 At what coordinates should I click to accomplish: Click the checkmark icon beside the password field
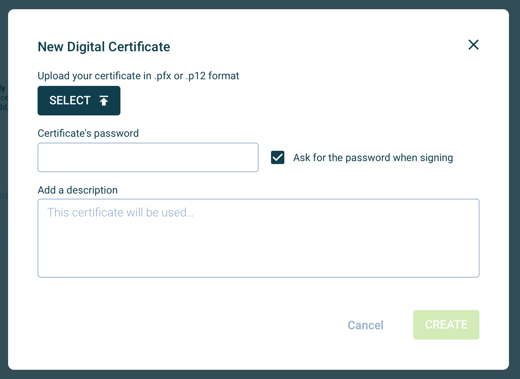[x=278, y=157]
